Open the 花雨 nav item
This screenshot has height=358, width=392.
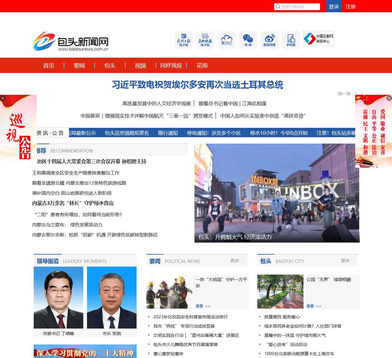coord(202,65)
